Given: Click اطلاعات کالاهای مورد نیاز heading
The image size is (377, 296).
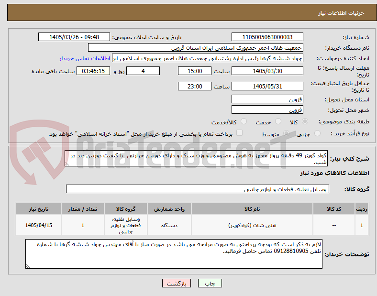Looking at the screenshot, I should coord(334,173).
